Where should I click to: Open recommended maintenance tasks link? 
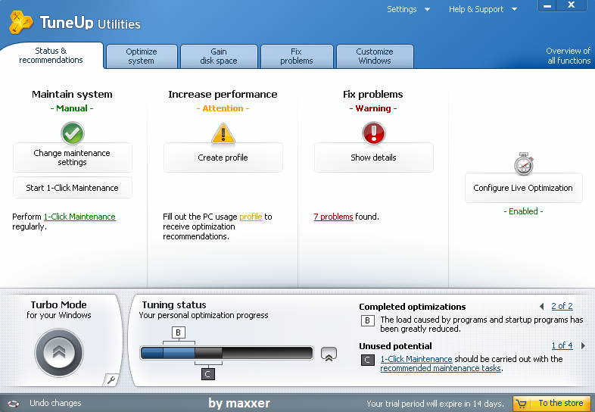(x=441, y=368)
